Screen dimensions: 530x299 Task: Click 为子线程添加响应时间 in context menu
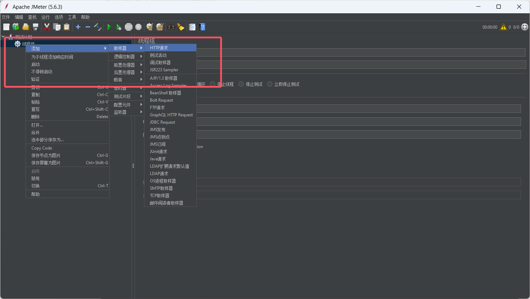click(x=68, y=57)
